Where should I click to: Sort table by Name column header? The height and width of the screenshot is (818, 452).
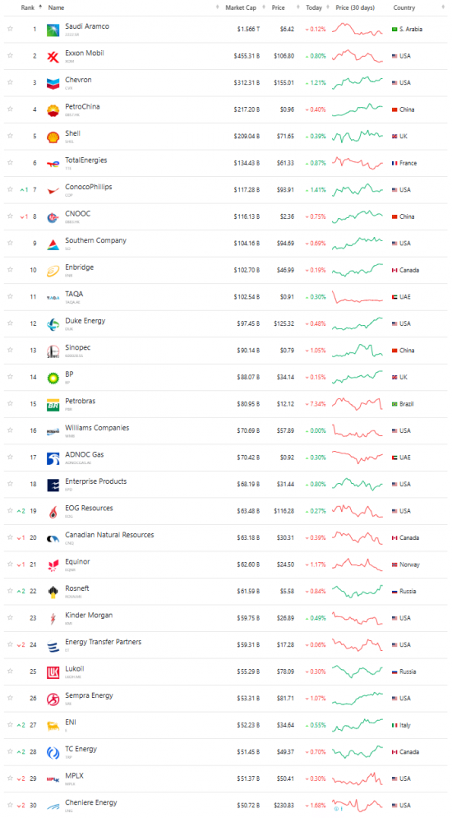[56, 8]
